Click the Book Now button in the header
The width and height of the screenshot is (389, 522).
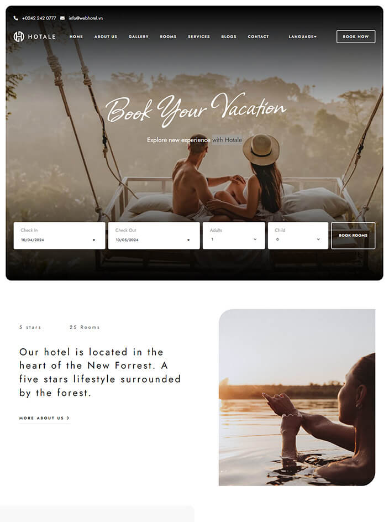(356, 36)
